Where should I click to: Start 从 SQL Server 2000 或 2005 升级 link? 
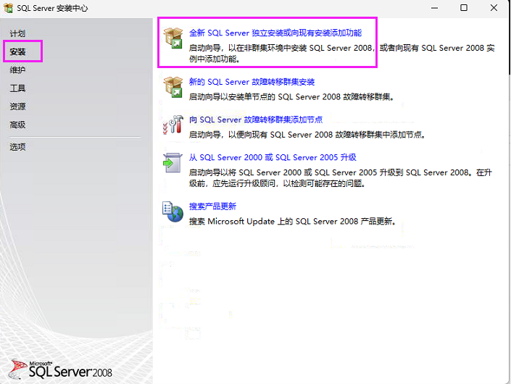tap(273, 157)
